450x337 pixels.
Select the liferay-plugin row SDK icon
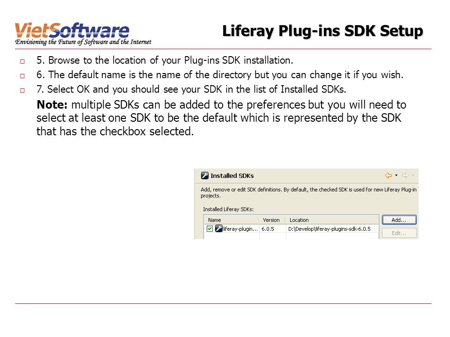(x=219, y=228)
